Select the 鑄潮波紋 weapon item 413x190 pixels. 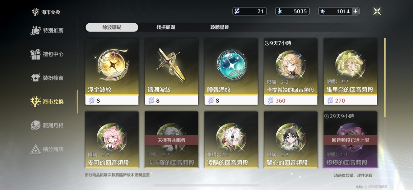click(x=171, y=71)
